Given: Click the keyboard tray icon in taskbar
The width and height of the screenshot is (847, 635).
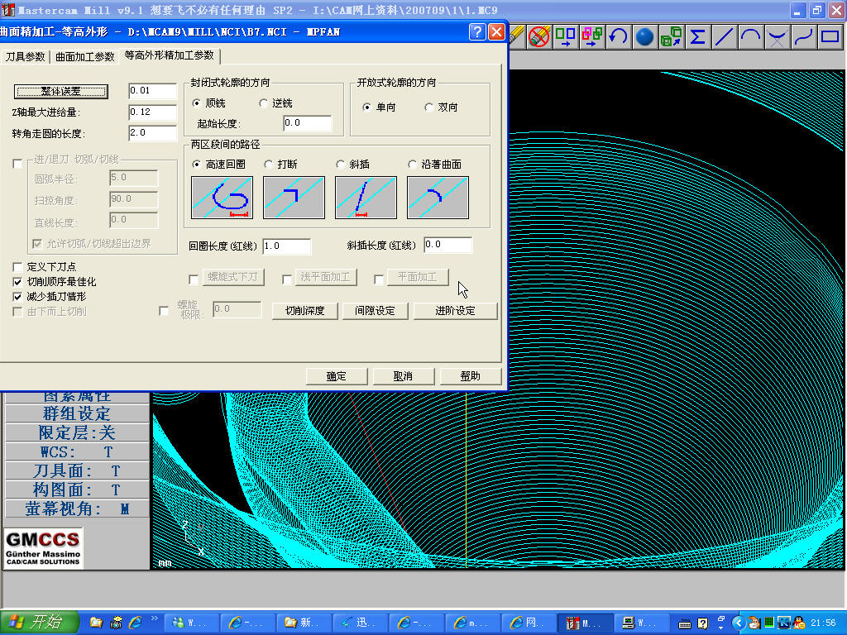Looking at the screenshot, I should pos(684,623).
